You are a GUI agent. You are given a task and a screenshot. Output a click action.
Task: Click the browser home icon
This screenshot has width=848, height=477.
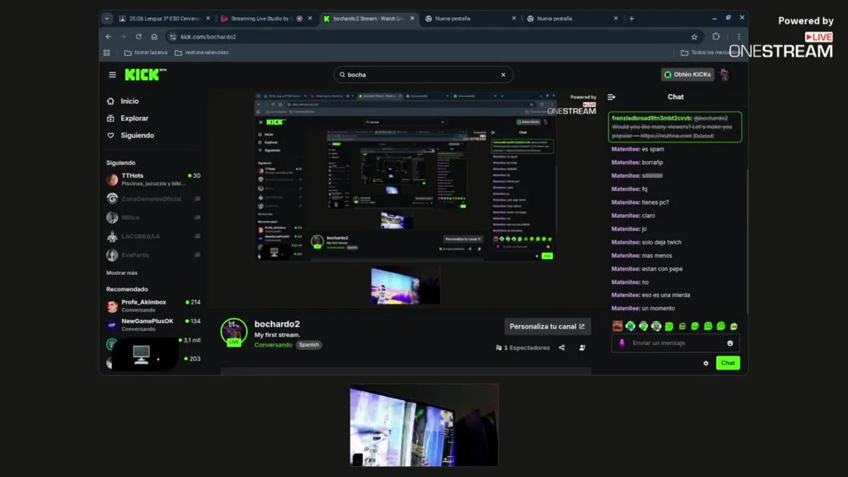click(x=154, y=36)
